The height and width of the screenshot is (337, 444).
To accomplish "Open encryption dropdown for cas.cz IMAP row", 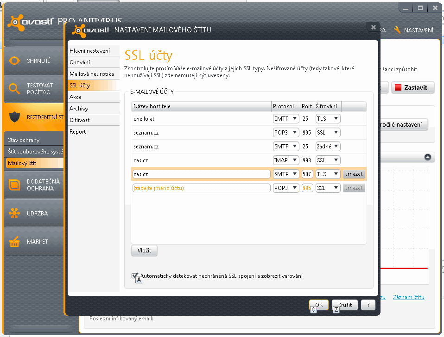I will [328, 160].
